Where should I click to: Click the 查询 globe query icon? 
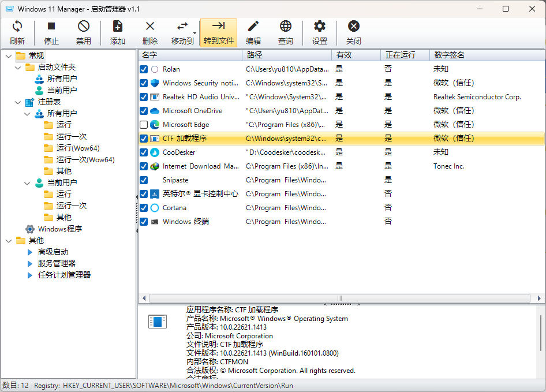(286, 26)
